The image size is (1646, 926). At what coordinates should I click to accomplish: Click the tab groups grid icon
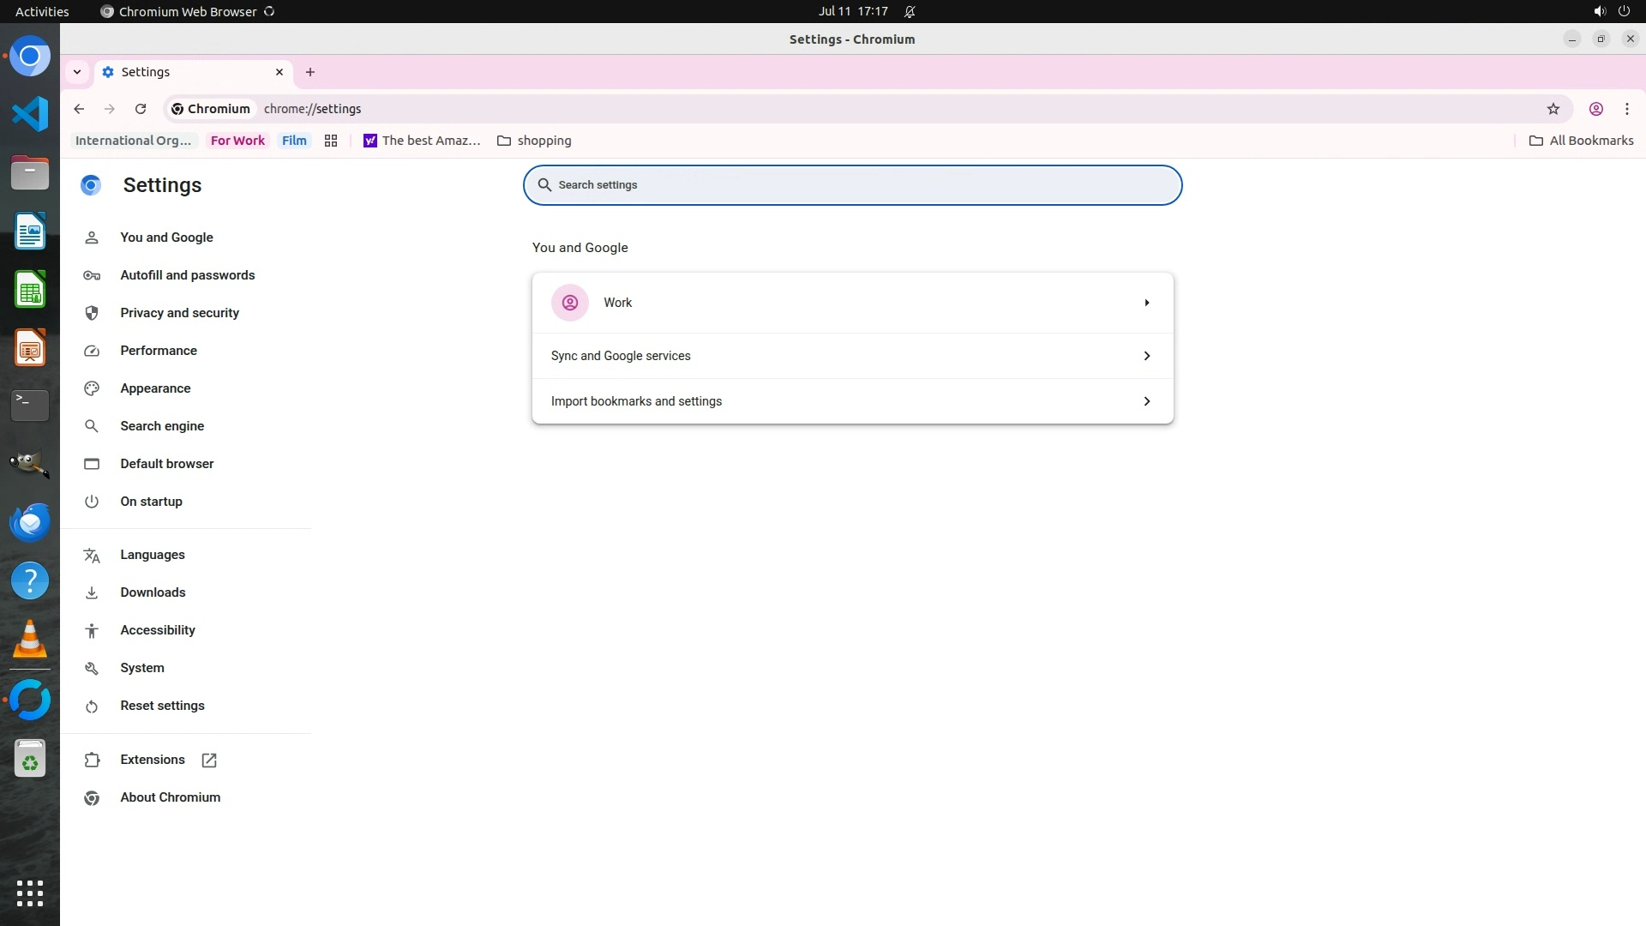(331, 141)
